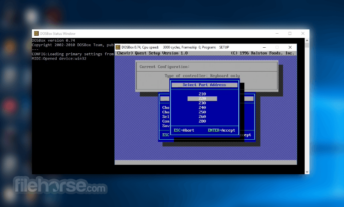Maximize the DOSBox Status Window
Viewport: 344px width, 207px height.
[290, 33]
